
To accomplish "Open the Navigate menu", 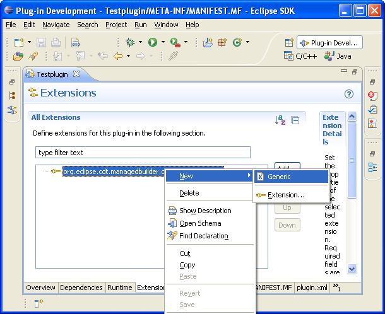I will point(56,25).
